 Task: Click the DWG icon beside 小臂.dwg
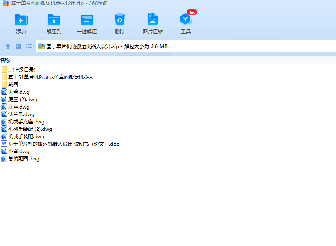click(x=4, y=151)
